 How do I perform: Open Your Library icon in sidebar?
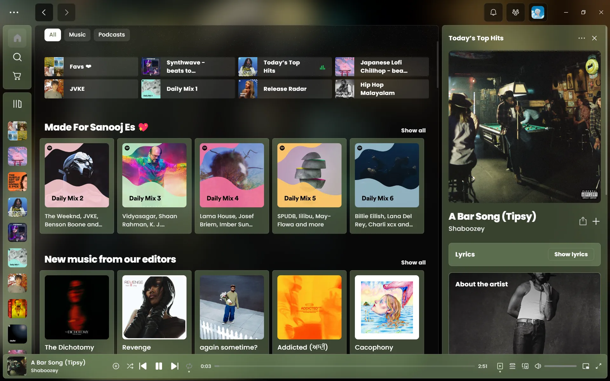tap(17, 104)
